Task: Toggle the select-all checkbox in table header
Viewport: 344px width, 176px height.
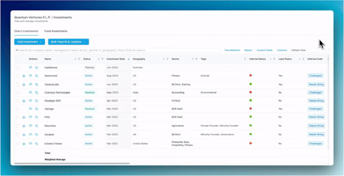Action: tap(18, 59)
